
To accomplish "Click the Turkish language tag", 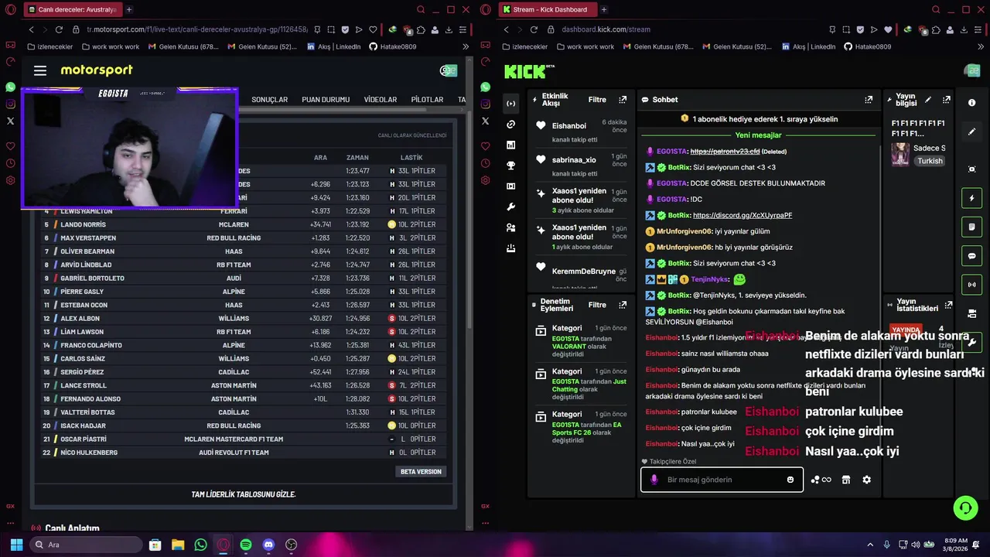I will coord(930,161).
